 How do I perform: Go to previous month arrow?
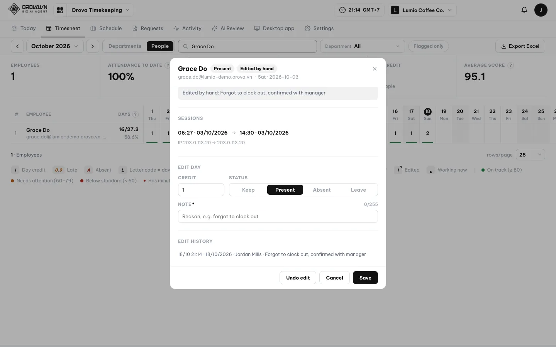[x=17, y=46]
